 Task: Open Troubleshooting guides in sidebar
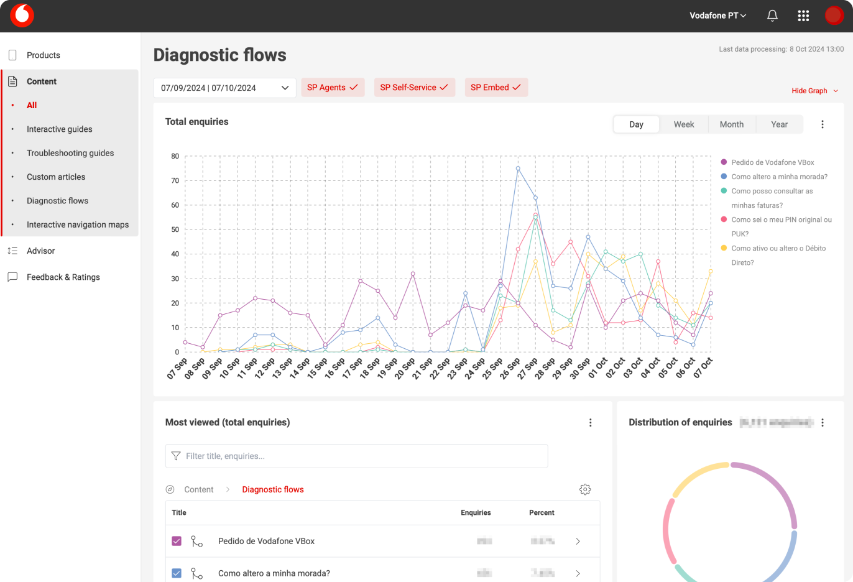tap(70, 153)
